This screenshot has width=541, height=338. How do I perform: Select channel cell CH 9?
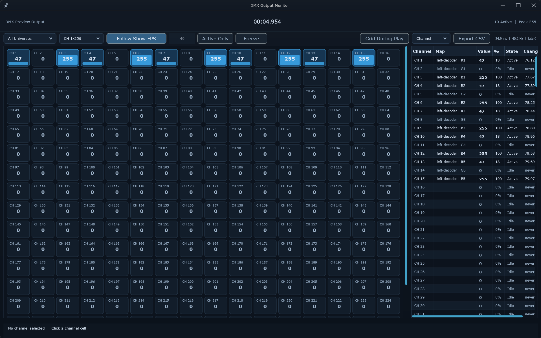[x=216, y=58]
